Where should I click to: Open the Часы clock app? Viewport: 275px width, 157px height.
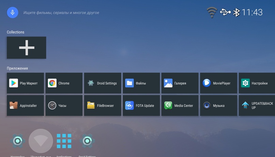(64, 105)
